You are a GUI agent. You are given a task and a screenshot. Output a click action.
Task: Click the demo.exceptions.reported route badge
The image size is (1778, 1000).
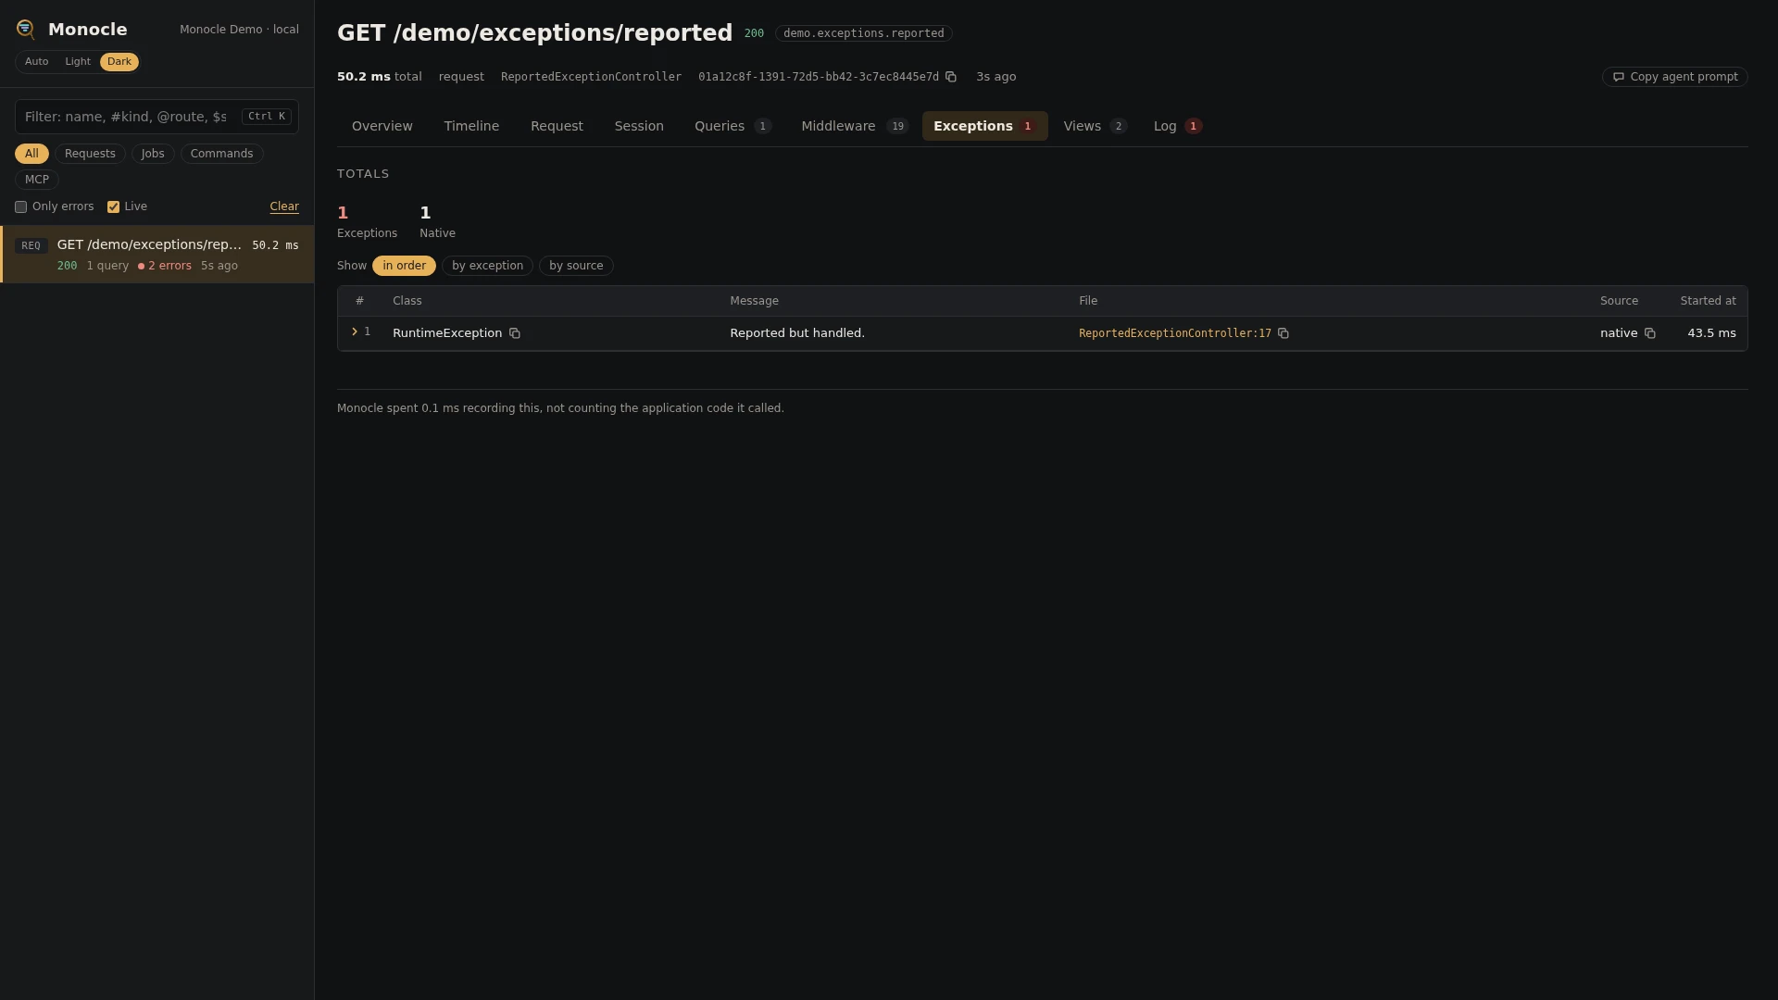pyautogui.click(x=863, y=33)
